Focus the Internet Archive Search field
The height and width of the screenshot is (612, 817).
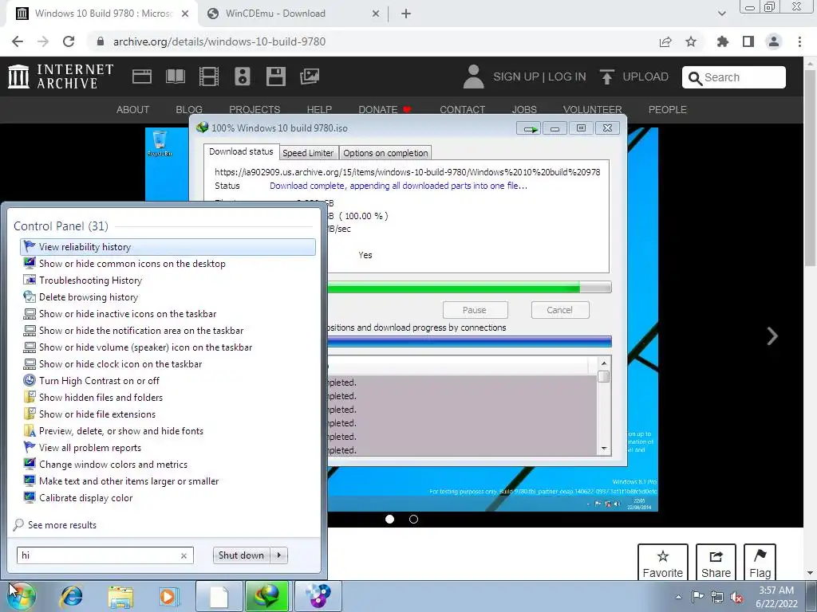pyautogui.click(x=734, y=77)
